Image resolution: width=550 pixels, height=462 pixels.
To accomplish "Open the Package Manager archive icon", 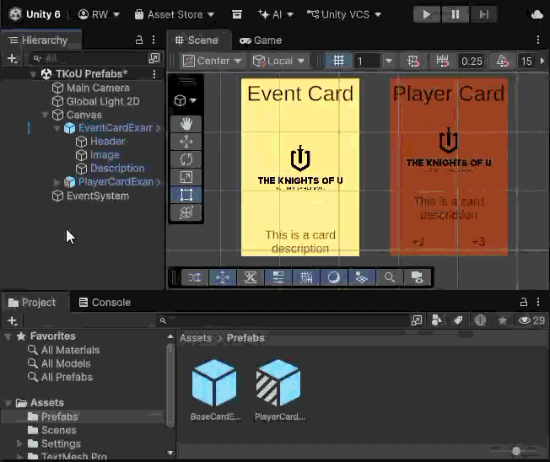I will 237,14.
